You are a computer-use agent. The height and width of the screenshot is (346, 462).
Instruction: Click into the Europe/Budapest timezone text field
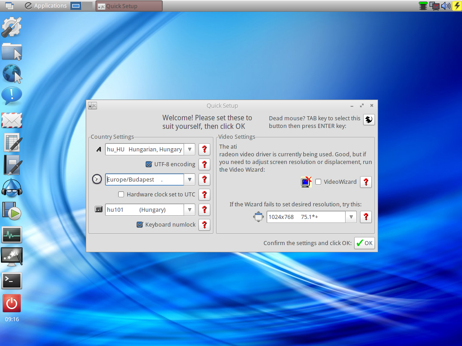(145, 179)
